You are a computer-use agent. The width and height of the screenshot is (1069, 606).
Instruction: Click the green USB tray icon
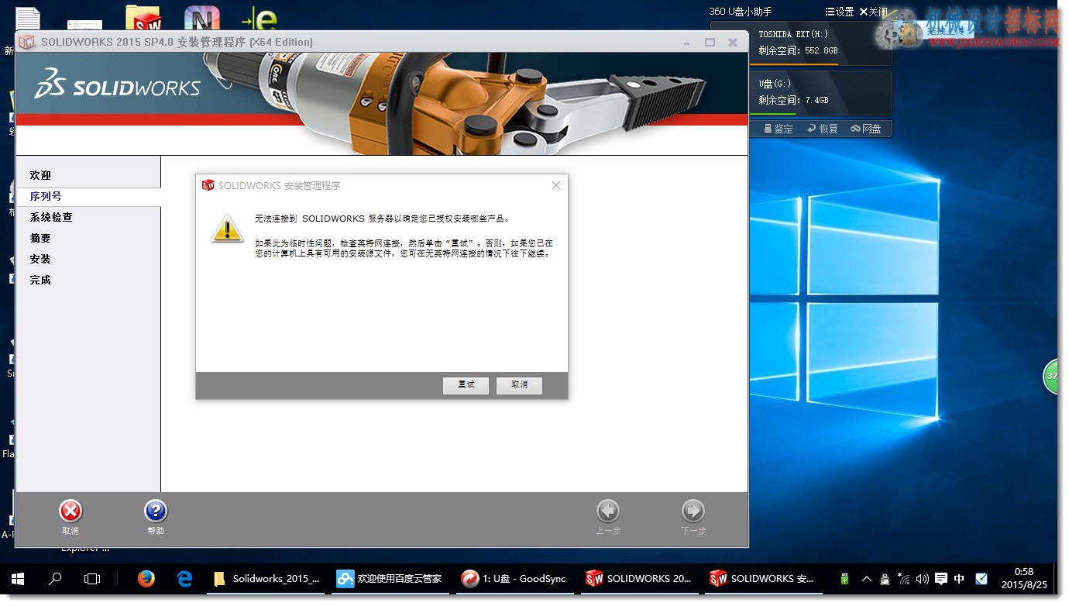click(845, 579)
